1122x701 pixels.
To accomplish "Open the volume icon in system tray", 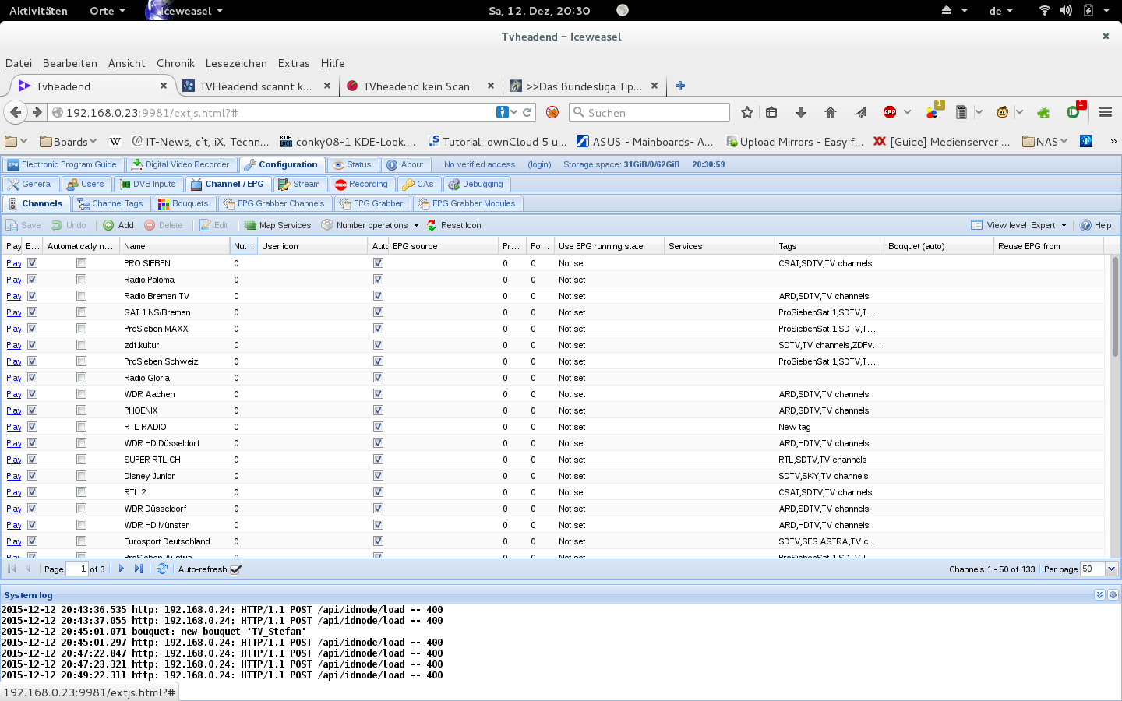I will 1066,10.
